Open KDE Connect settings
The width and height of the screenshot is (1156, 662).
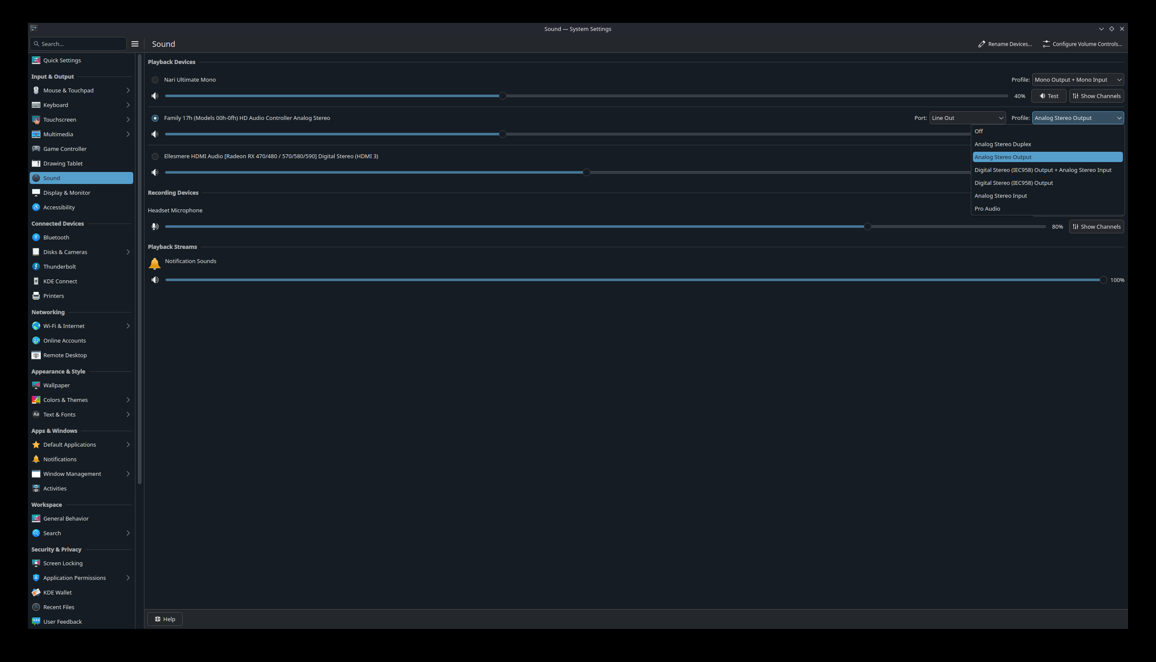pyautogui.click(x=60, y=281)
